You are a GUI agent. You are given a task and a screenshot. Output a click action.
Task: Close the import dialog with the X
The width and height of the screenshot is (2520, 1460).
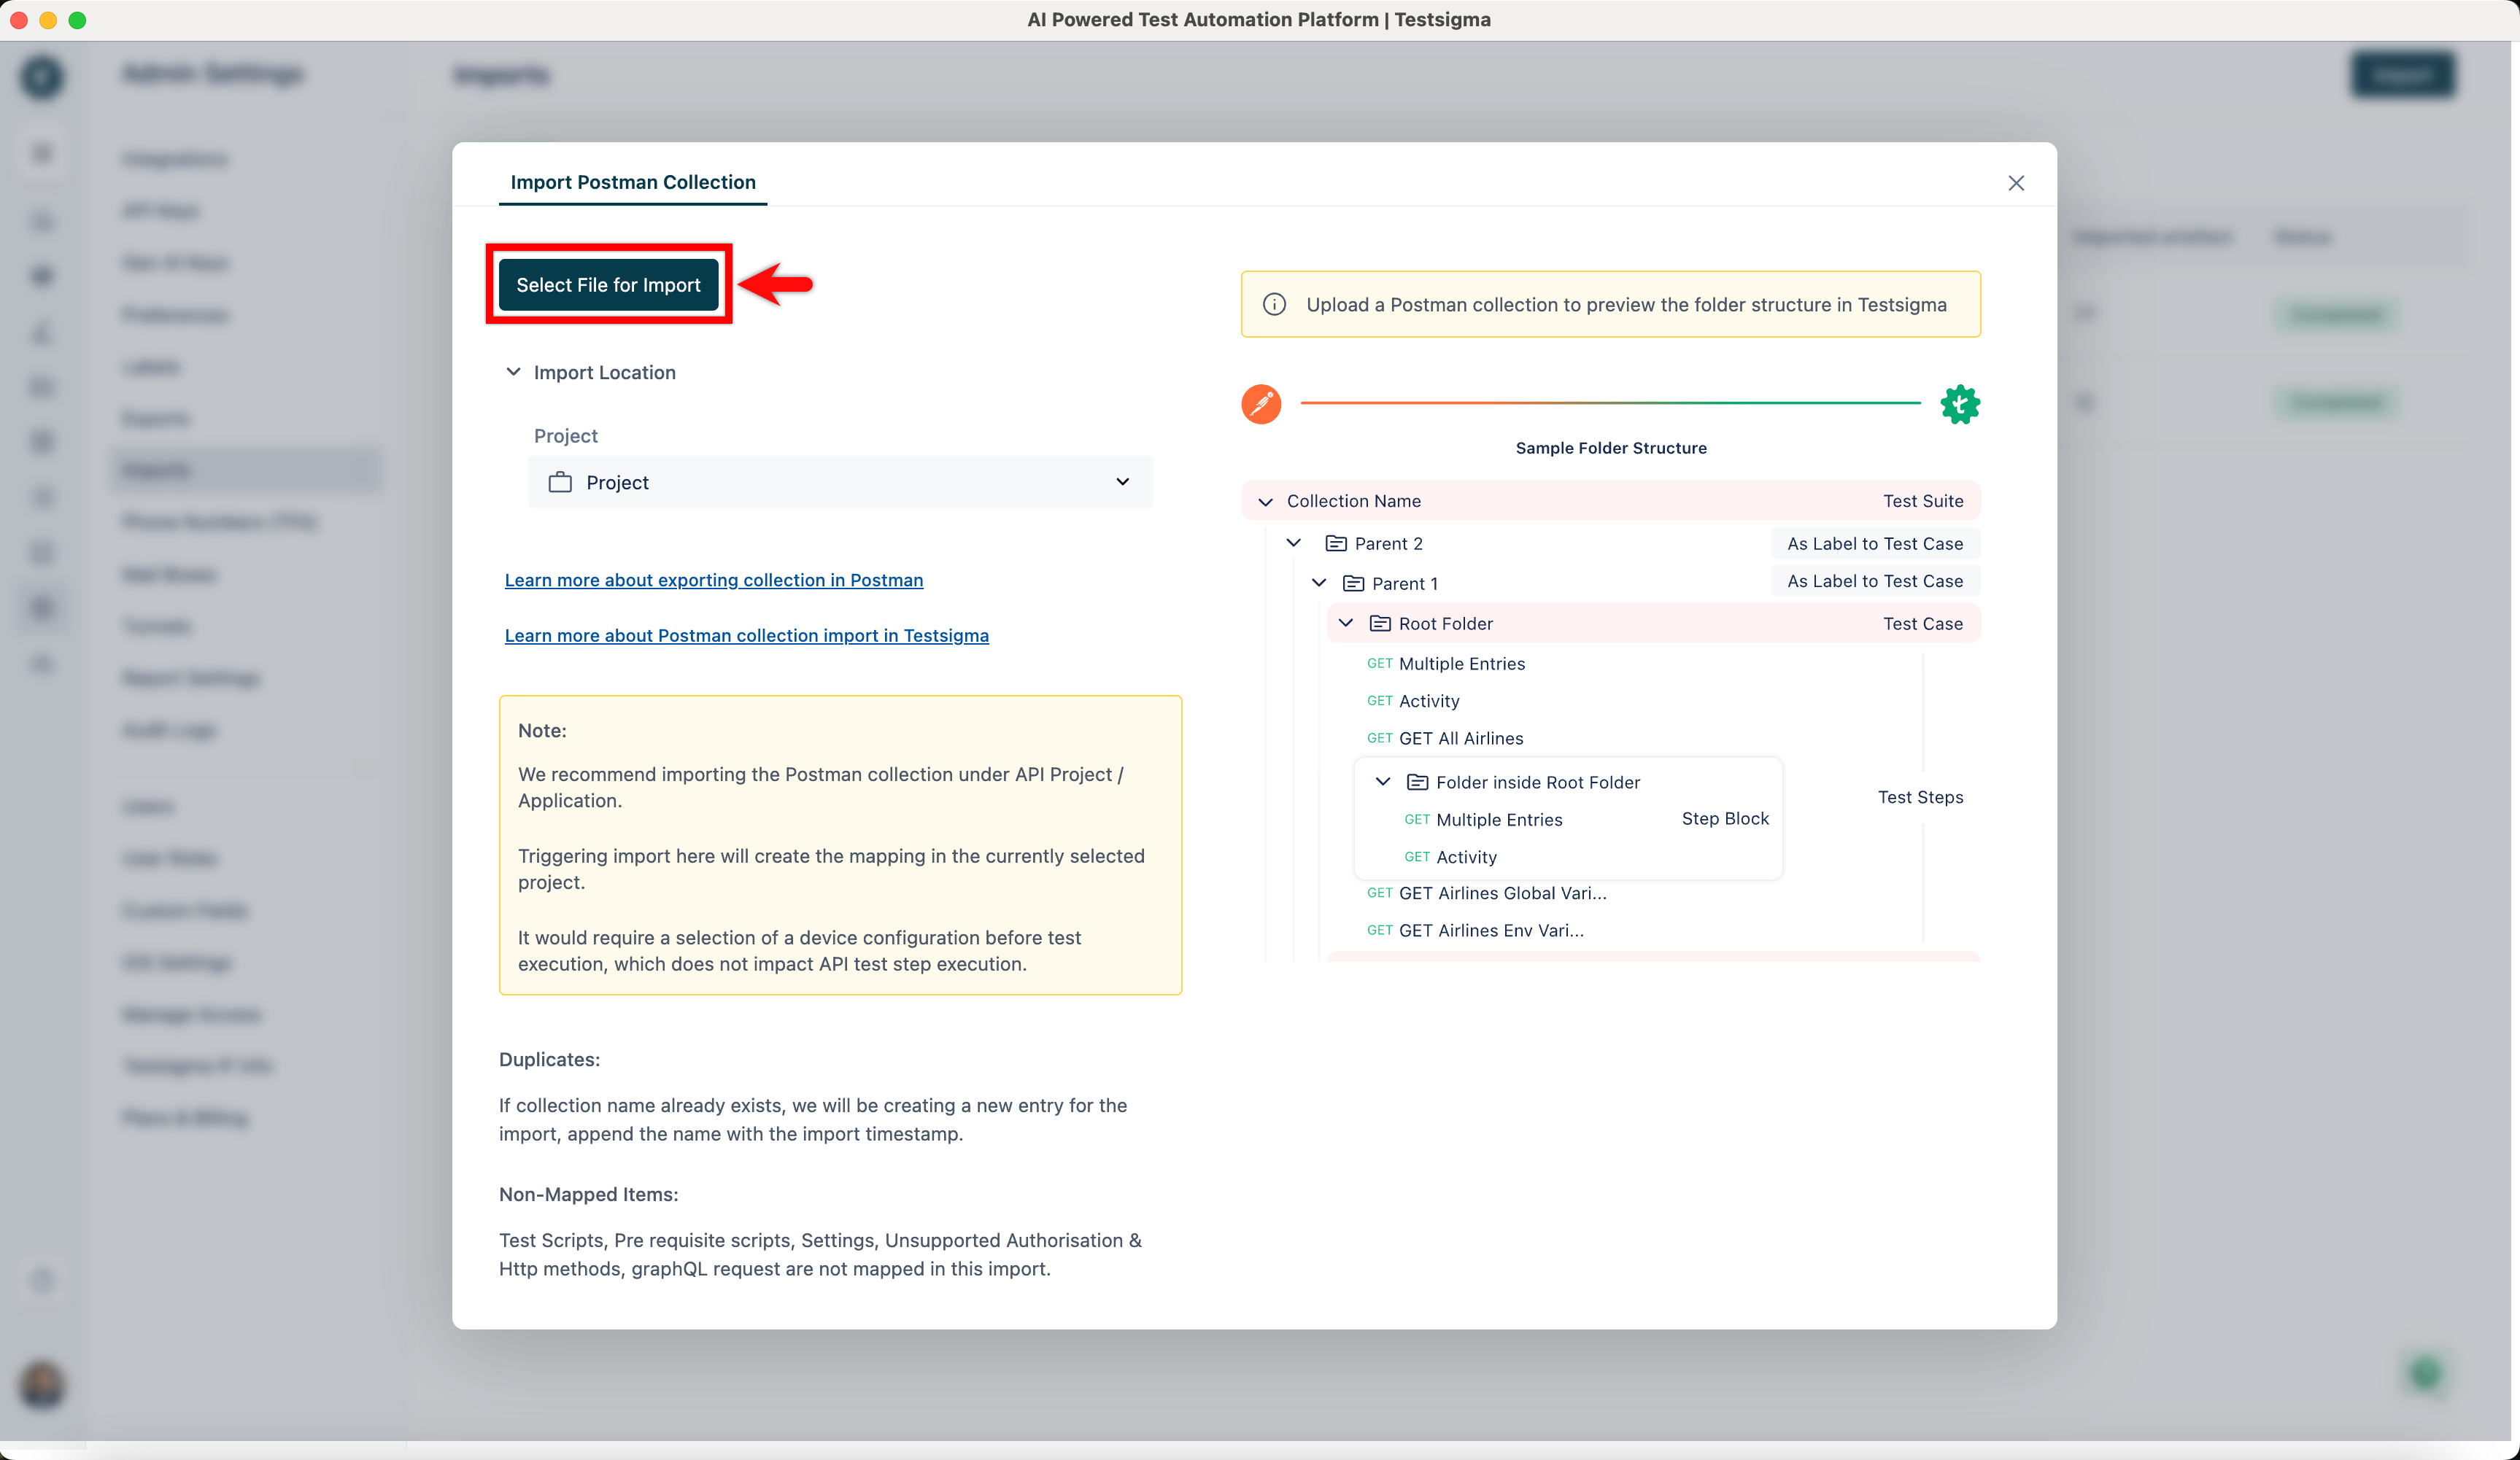[2016, 183]
